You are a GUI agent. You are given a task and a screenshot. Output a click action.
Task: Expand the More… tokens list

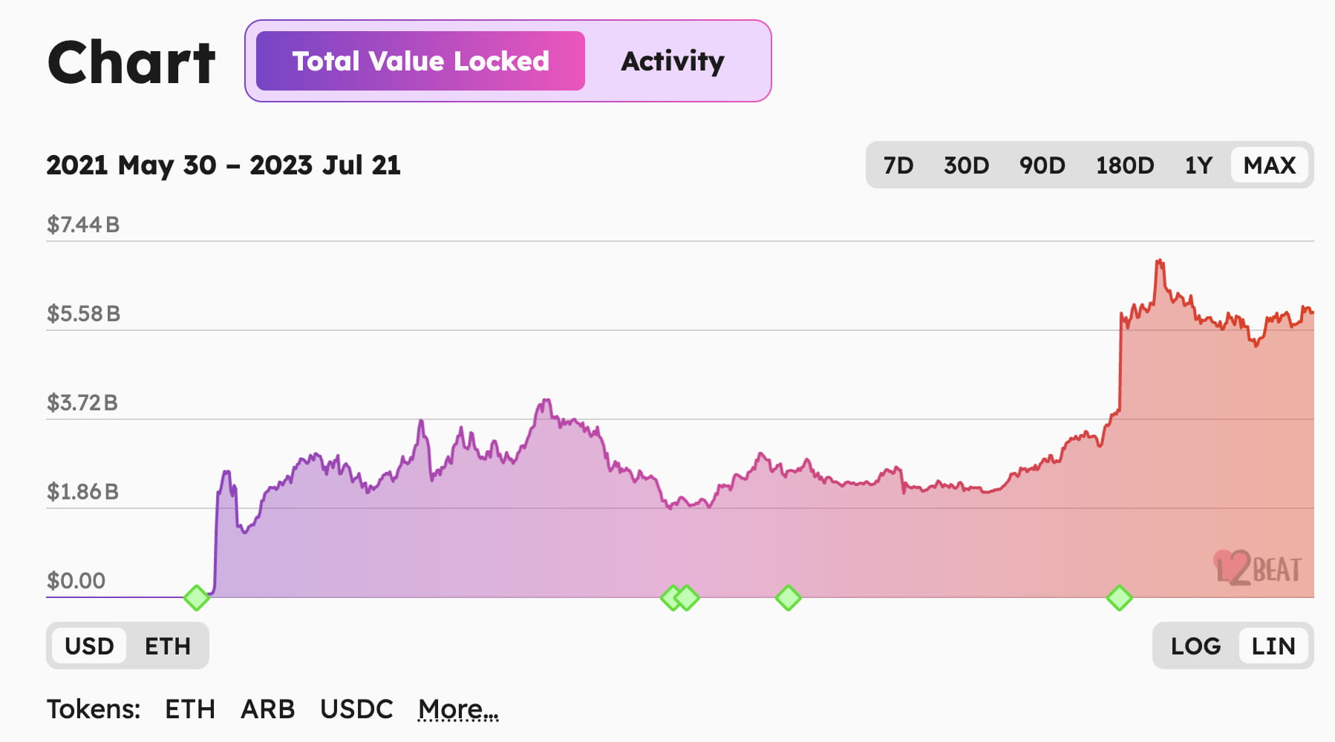458,709
